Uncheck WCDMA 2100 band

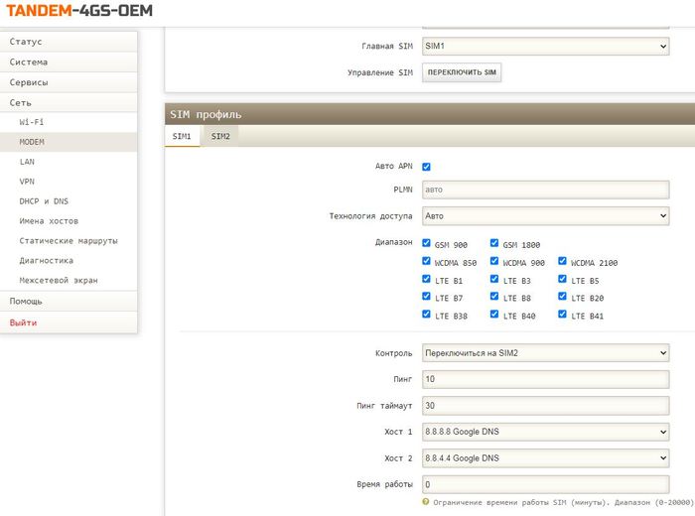(563, 262)
